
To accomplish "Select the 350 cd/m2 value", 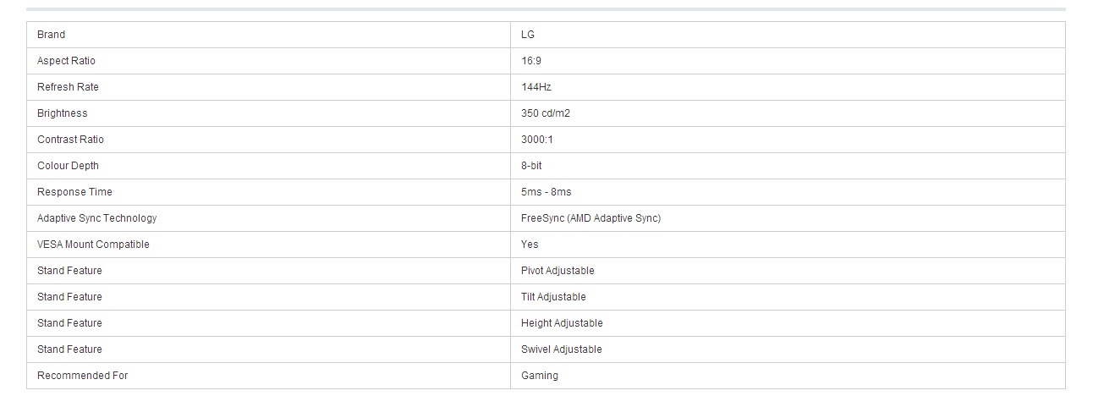I will (546, 113).
